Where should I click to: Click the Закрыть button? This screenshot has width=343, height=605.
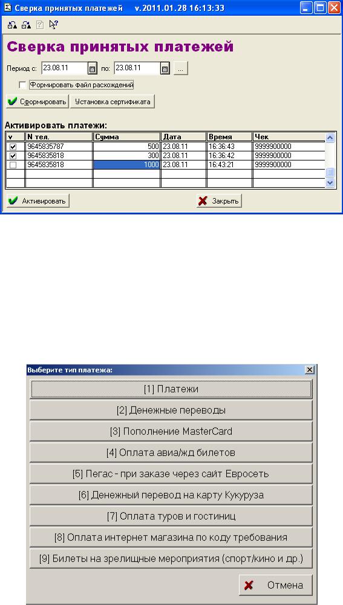click(x=219, y=201)
